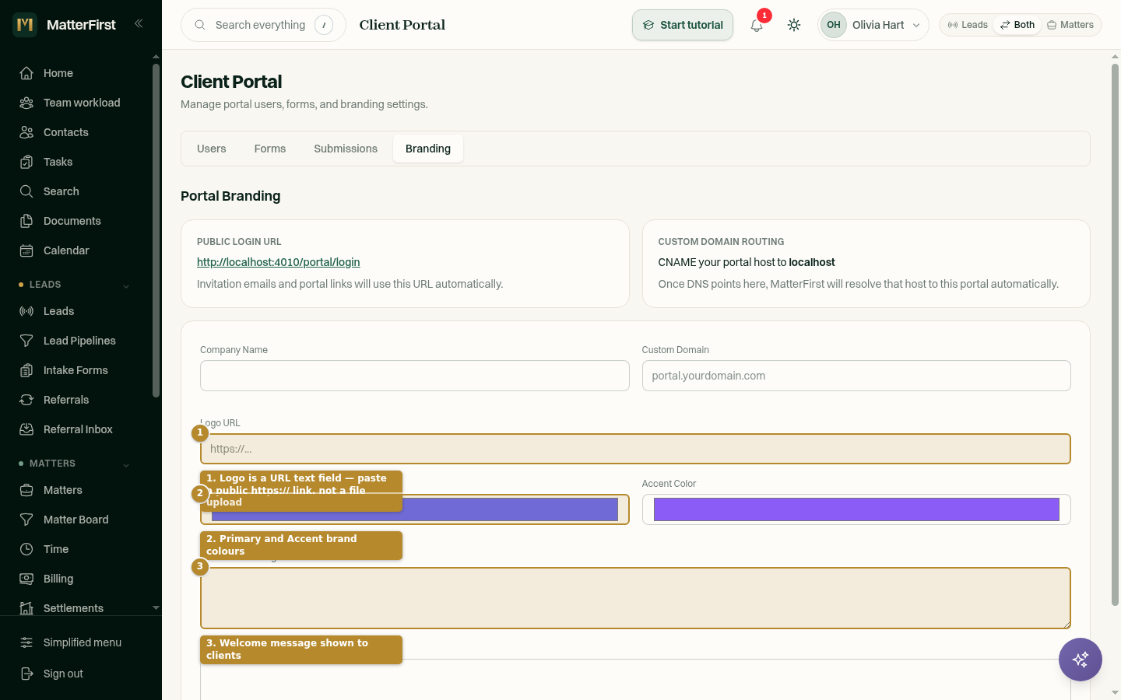Viewport: 1121px width, 700px height.
Task: Open Intake Forms from the sidebar
Action: [75, 370]
